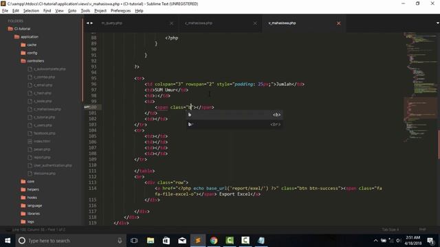Open the Find menu
Viewport: 440px width, 247px height.
coord(47,11)
